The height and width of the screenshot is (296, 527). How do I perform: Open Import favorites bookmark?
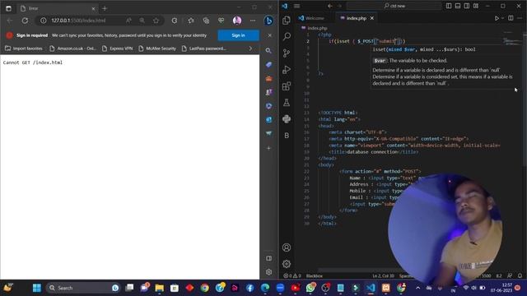pos(24,49)
